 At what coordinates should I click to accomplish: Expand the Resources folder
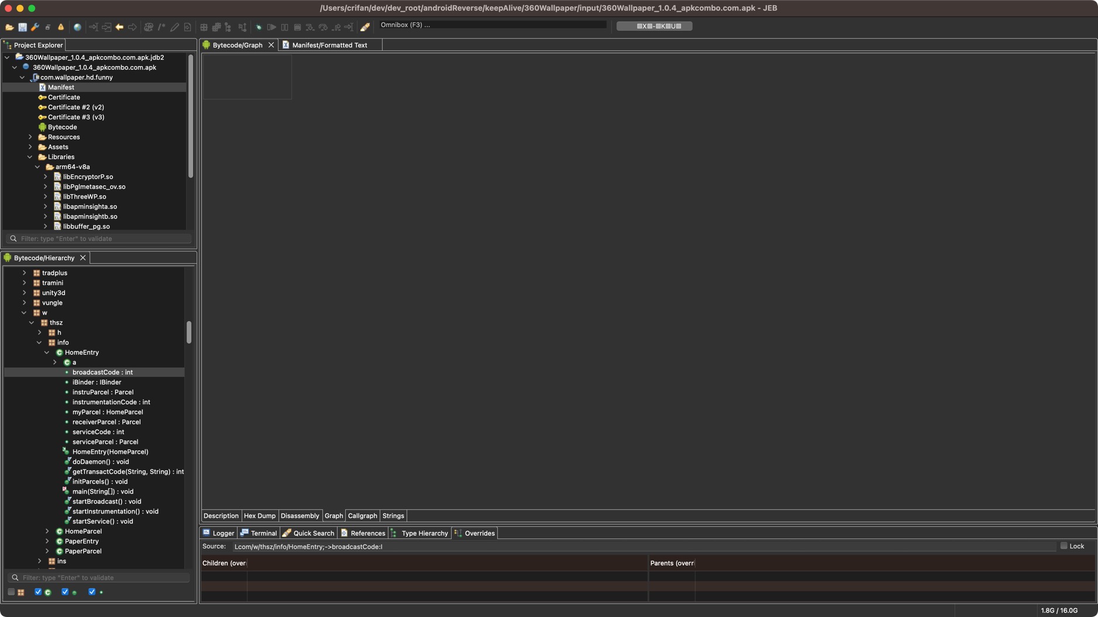30,137
